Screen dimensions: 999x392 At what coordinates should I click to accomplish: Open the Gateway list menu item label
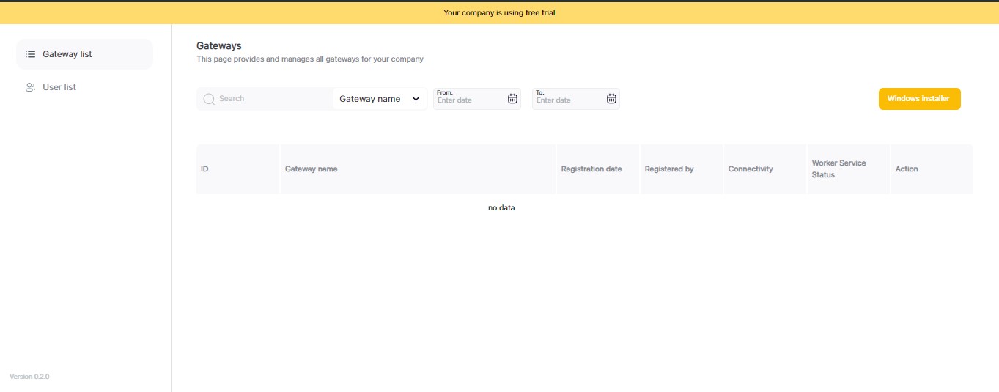(67, 54)
